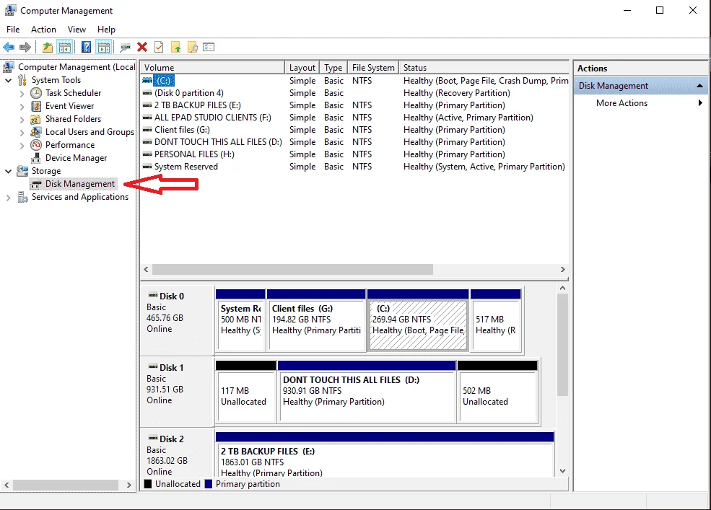Click the properties checkmark page toolbar icon
The width and height of the screenshot is (711, 510).
pos(159,47)
